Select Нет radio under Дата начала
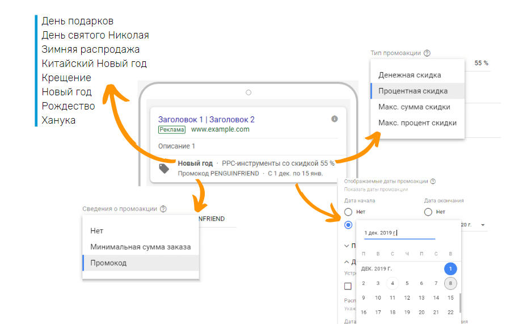The image size is (506, 324). coord(348,212)
